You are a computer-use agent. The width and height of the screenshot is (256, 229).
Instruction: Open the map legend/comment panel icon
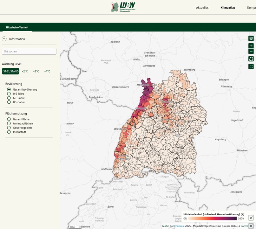pyautogui.click(x=251, y=38)
